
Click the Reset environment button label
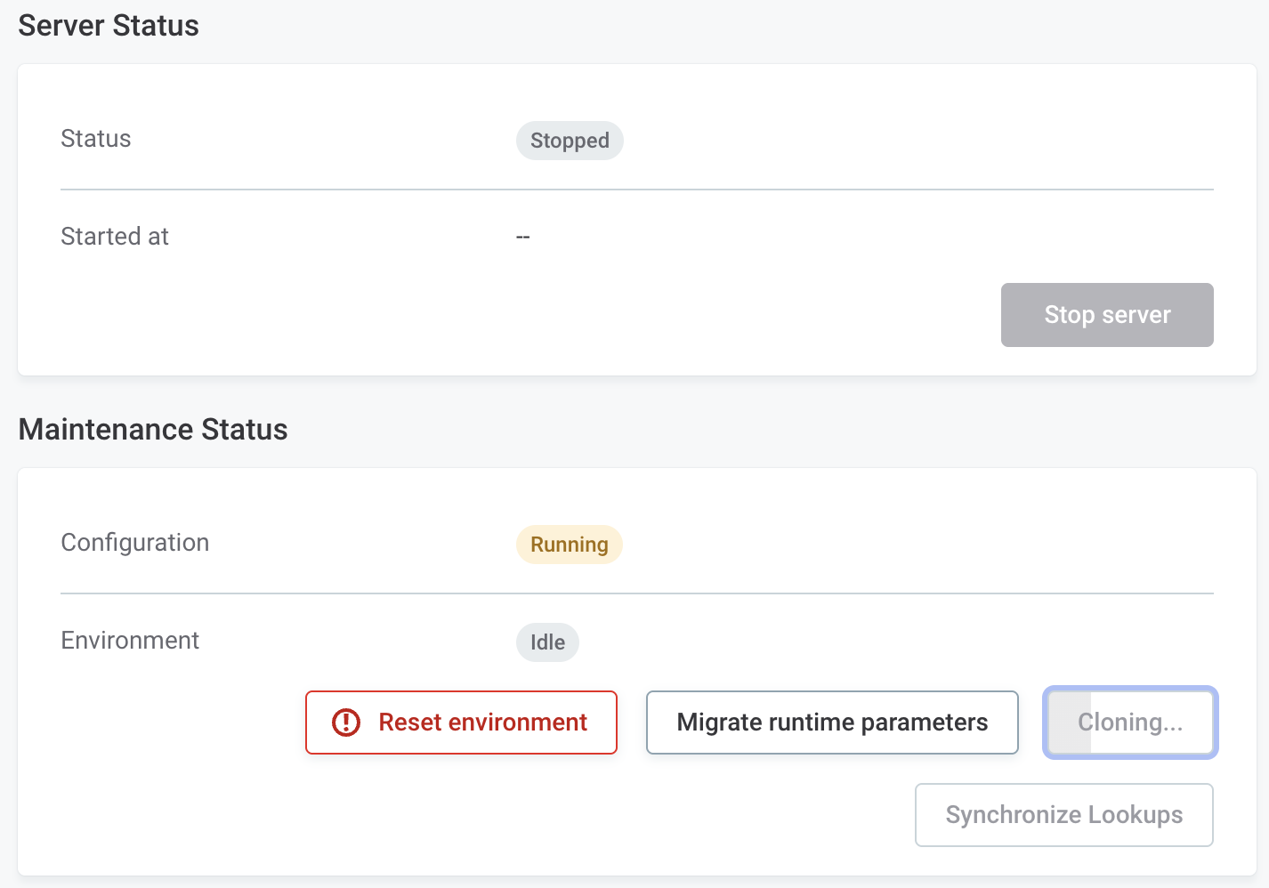[x=482, y=723]
